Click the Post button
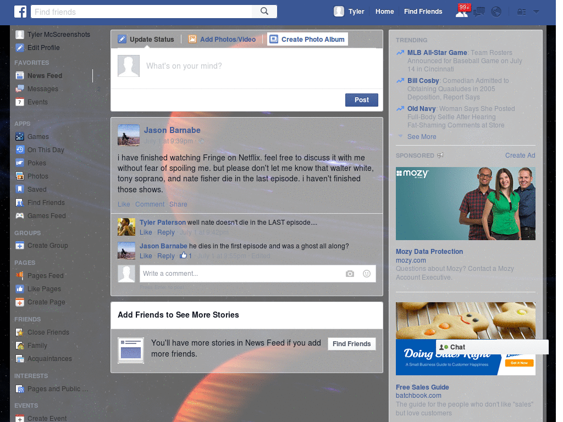The width and height of the screenshot is (563, 422). click(x=362, y=100)
